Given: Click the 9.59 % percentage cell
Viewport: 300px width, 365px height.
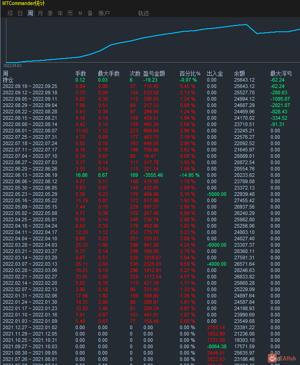Looking at the screenshot, I should click(x=187, y=264).
